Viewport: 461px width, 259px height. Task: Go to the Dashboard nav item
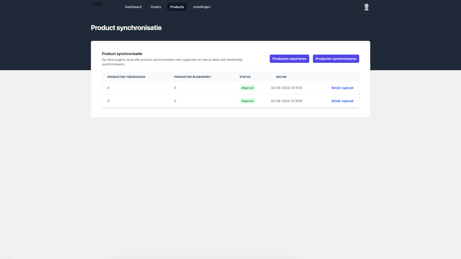click(x=133, y=7)
